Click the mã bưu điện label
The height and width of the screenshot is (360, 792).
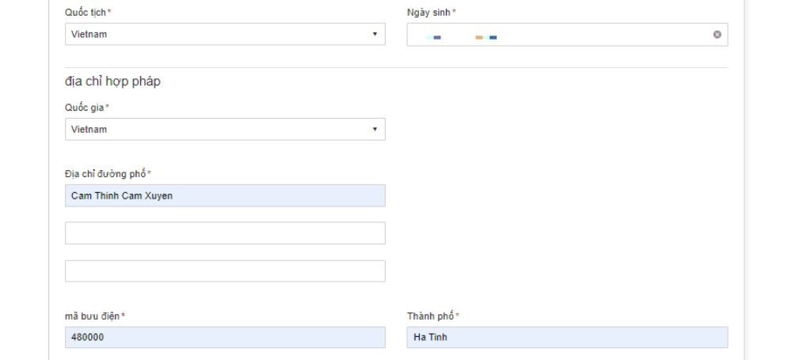click(x=94, y=316)
